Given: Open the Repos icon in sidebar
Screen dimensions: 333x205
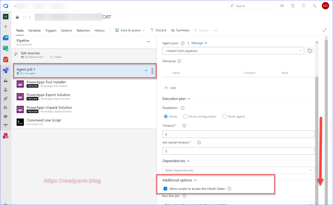Looking at the screenshot, I should click(x=6, y=59).
